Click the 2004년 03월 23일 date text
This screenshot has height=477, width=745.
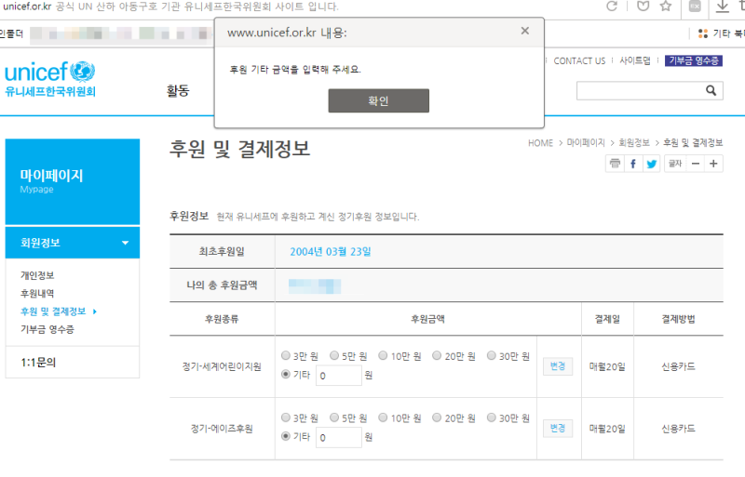(331, 252)
